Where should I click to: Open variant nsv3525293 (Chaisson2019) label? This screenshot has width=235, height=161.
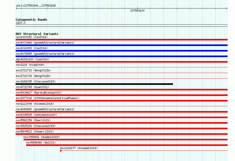(x=36, y=126)
